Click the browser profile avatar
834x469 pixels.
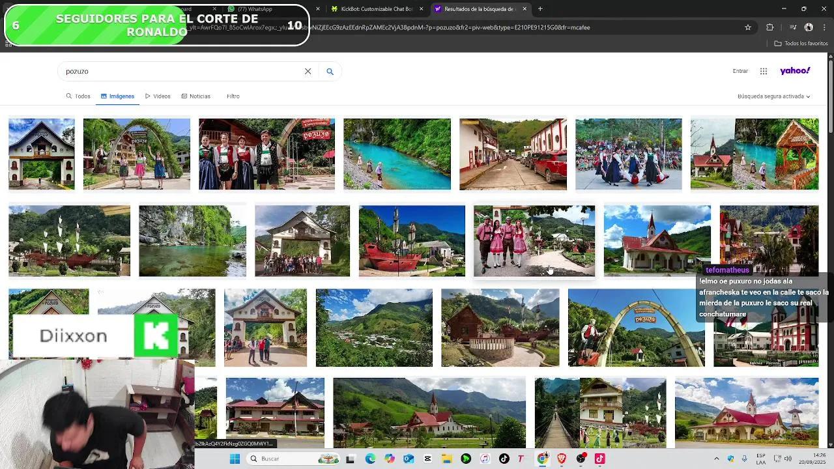click(x=809, y=27)
